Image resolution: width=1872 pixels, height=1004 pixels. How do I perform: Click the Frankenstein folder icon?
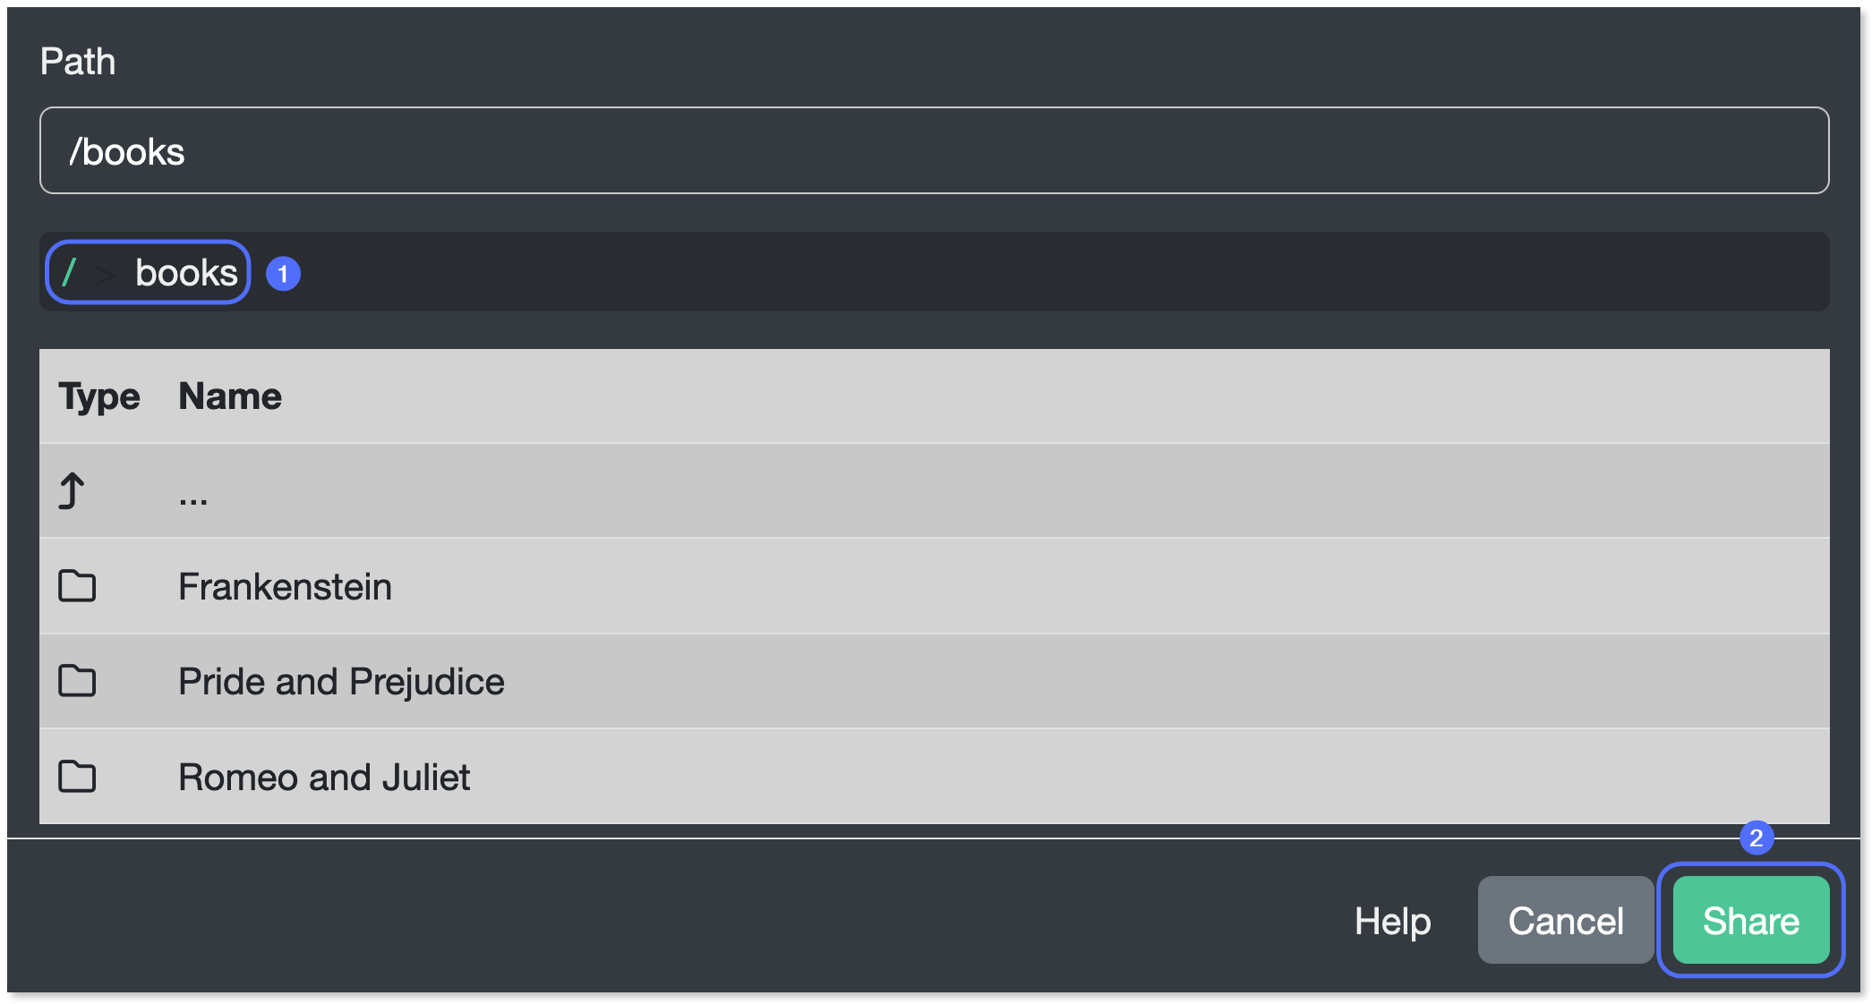[77, 587]
